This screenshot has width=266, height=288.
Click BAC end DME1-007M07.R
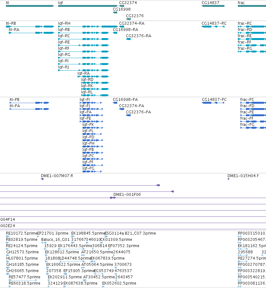42,179
